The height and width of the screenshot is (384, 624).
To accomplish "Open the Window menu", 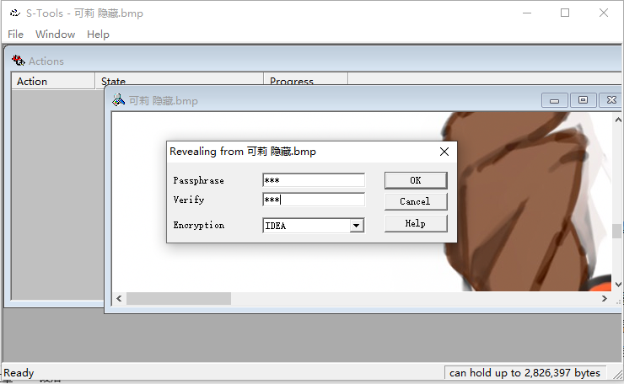I will click(55, 35).
